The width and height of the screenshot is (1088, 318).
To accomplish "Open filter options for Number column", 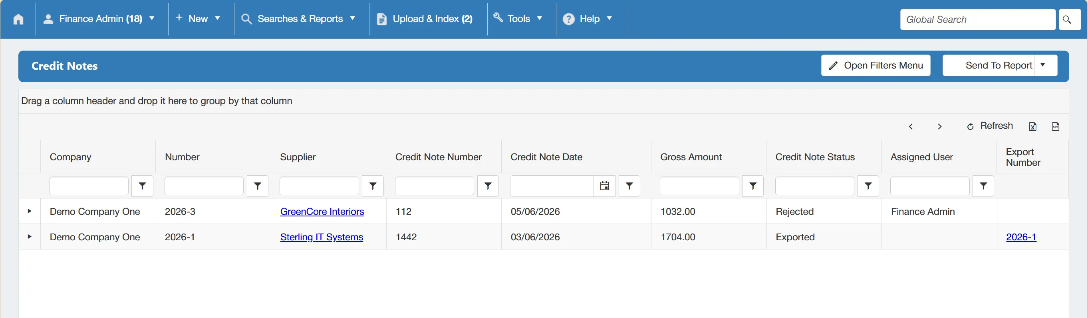I will click(x=258, y=186).
